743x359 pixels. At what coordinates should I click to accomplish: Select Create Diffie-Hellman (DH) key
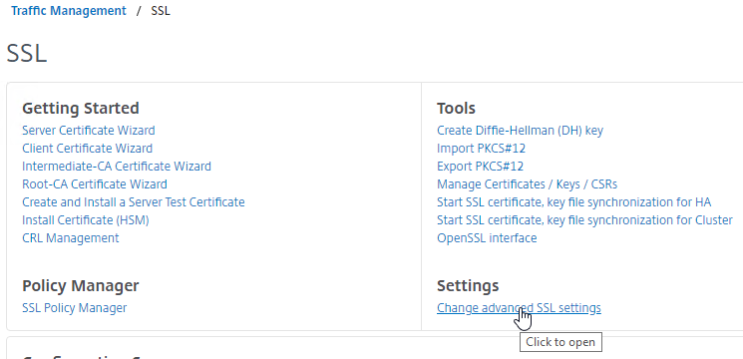(520, 131)
